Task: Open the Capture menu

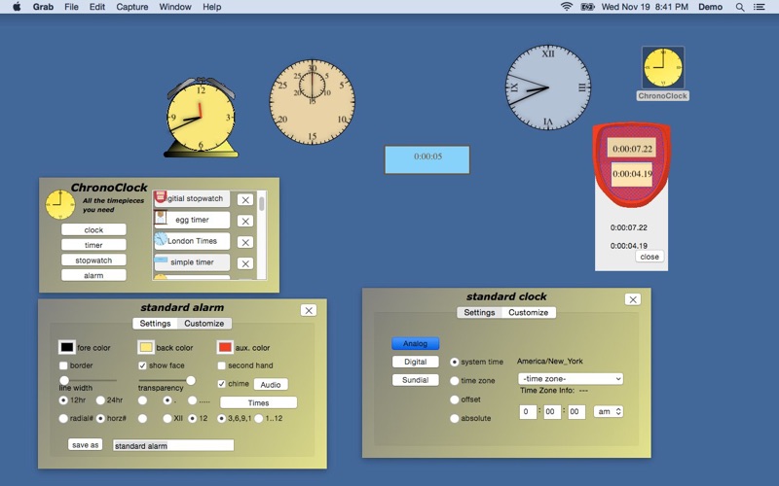Action: click(132, 7)
